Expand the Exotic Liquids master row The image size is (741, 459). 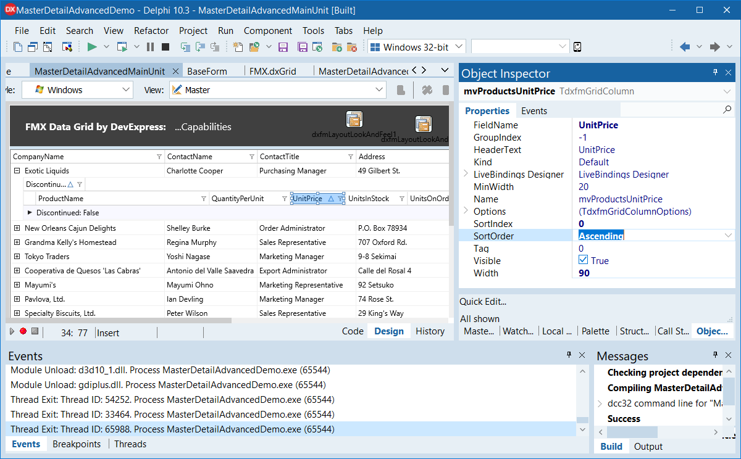click(x=17, y=171)
